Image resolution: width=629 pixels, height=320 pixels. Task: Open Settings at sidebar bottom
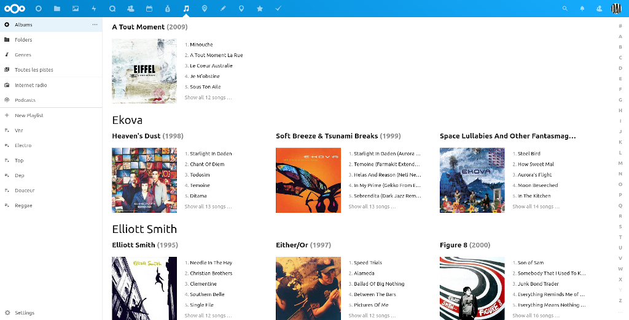pos(51,313)
